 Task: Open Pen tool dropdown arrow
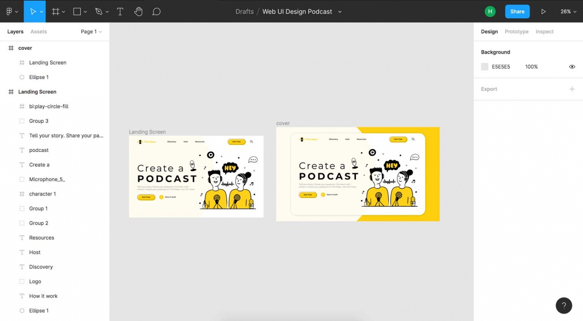(107, 12)
